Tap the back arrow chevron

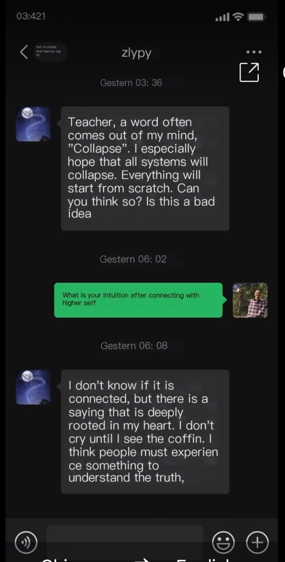click(24, 52)
